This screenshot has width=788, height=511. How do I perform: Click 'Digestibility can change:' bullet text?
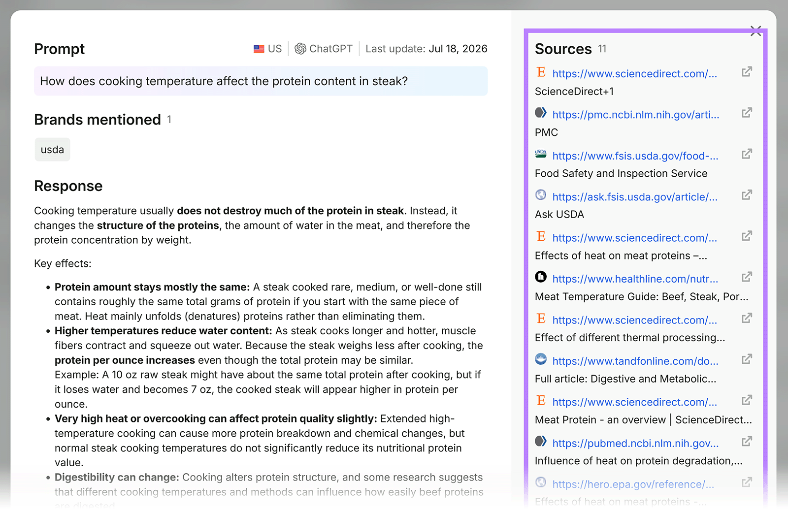coord(117,477)
